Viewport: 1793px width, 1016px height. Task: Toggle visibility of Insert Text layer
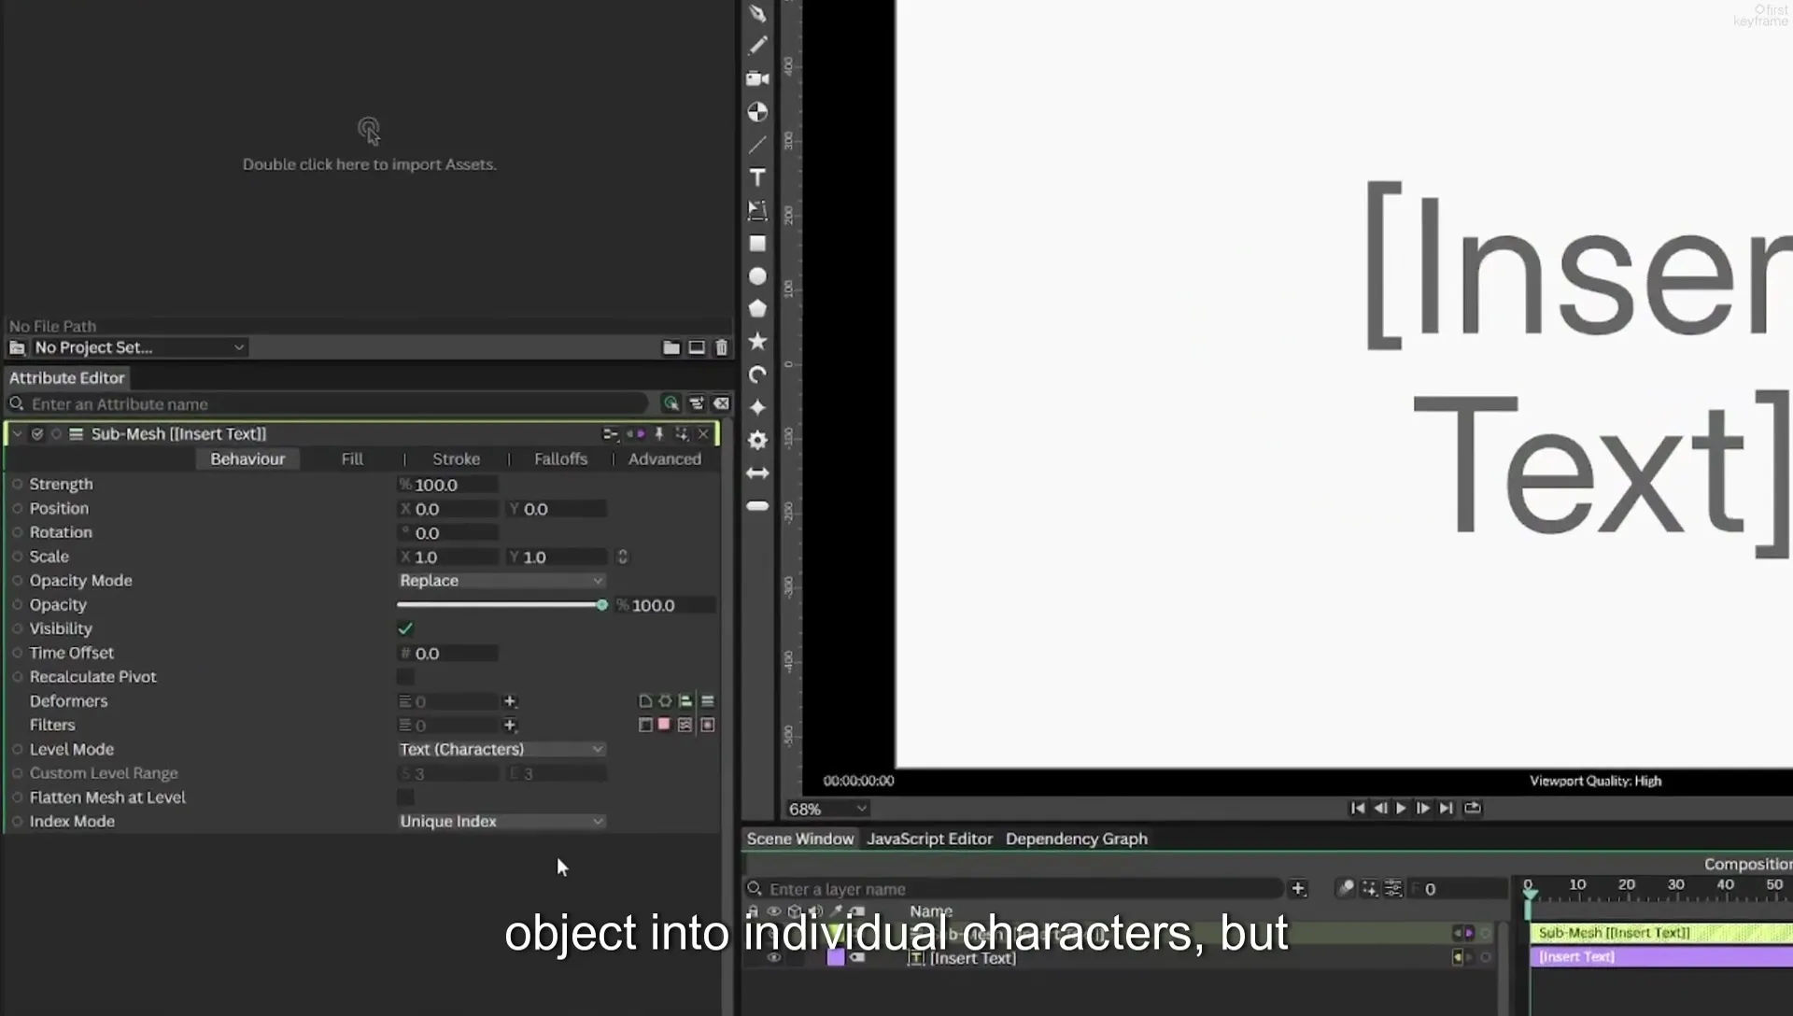coord(773,957)
